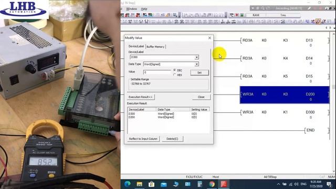This screenshot has height=189, width=336.
Task: Click the red GX Works2 taskbar icon
Action: [x=224, y=184]
